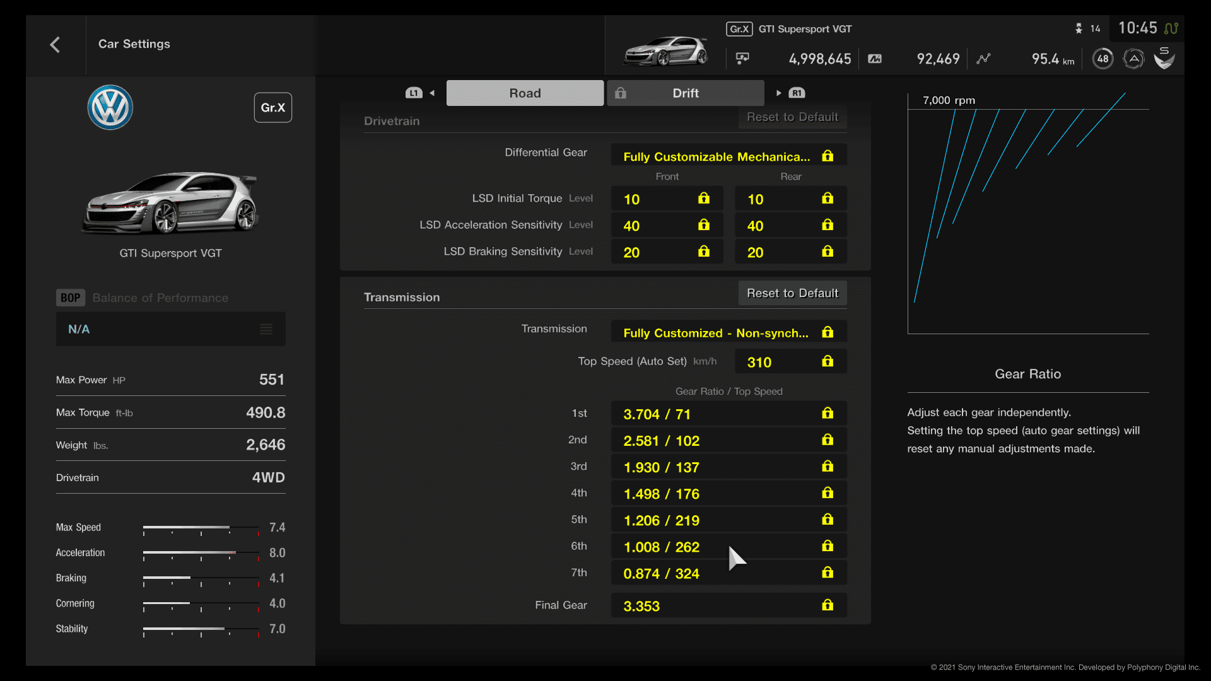Click lock icon on Top Speed 310 field
Screen dimensions: 1211x681
click(x=828, y=361)
